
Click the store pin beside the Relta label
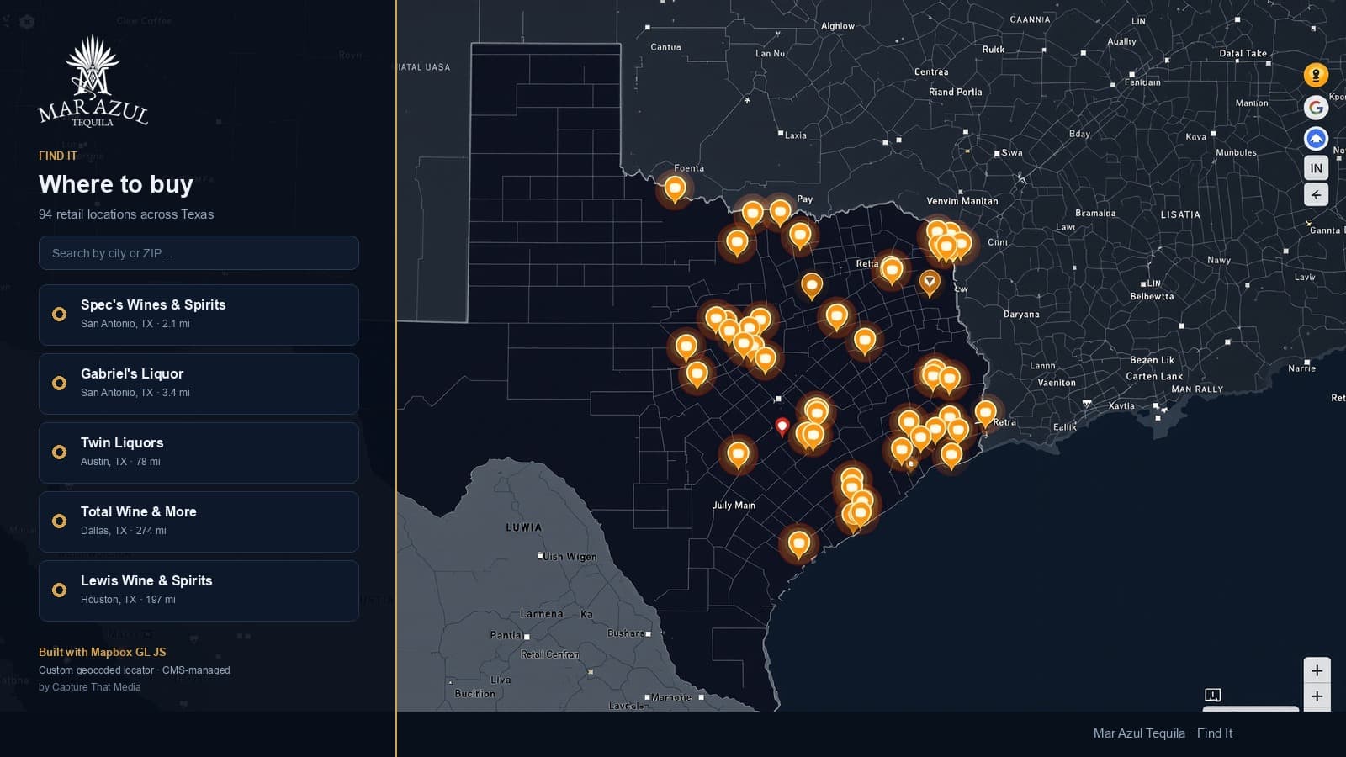pos(891,271)
